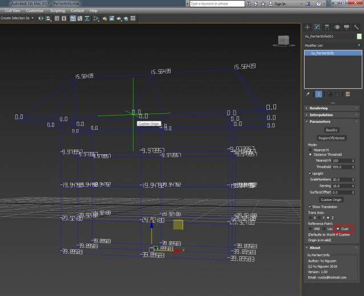
Task: Click the object color swatch beside name
Action: 359,36
